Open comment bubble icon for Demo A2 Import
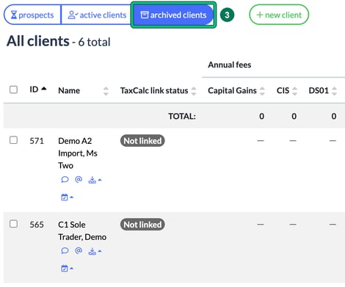This screenshot has width=345, height=287. (x=65, y=180)
